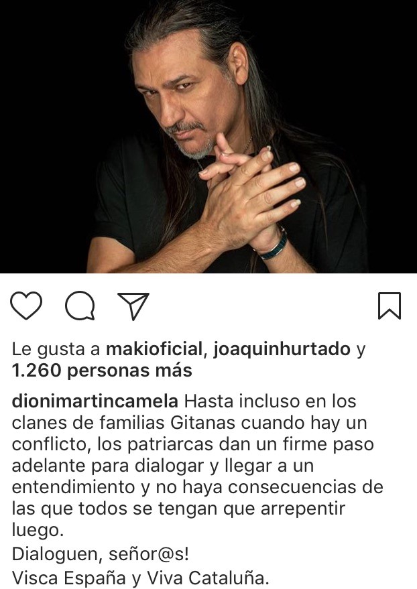Screen dimensions: 417x589
Task: Click the word 'conflicto' in the caption
Action: pyautogui.click(x=52, y=445)
